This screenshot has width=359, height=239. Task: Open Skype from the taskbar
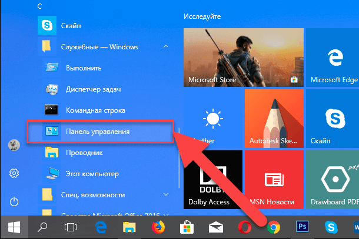coord(331,227)
